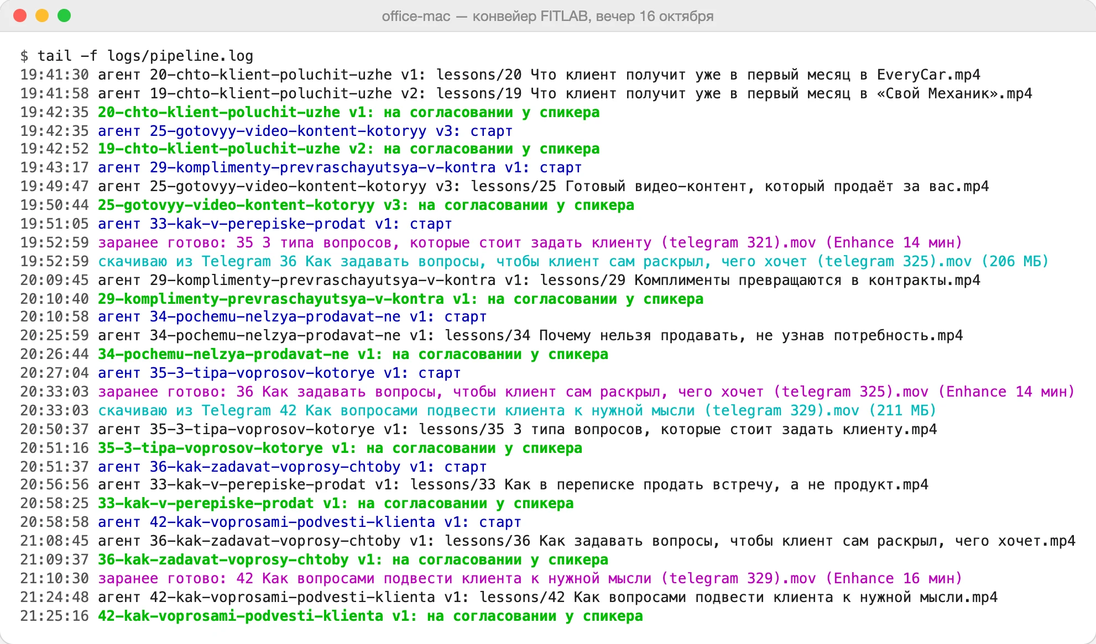
Task: Click magenta line заранее готово: 42 (Enhance 16 мин)
Action: click(x=492, y=578)
